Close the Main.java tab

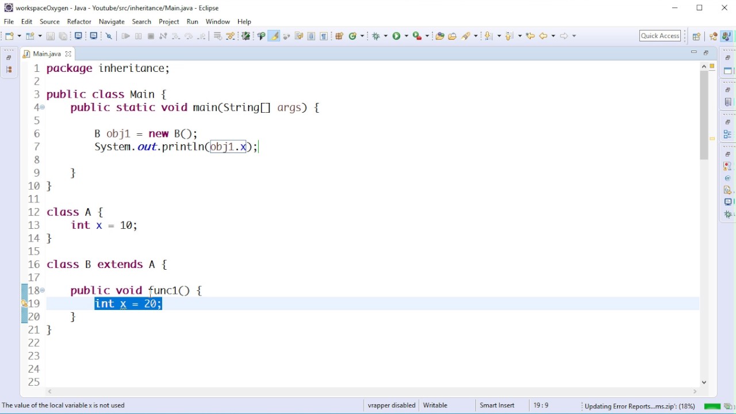pyautogui.click(x=68, y=54)
